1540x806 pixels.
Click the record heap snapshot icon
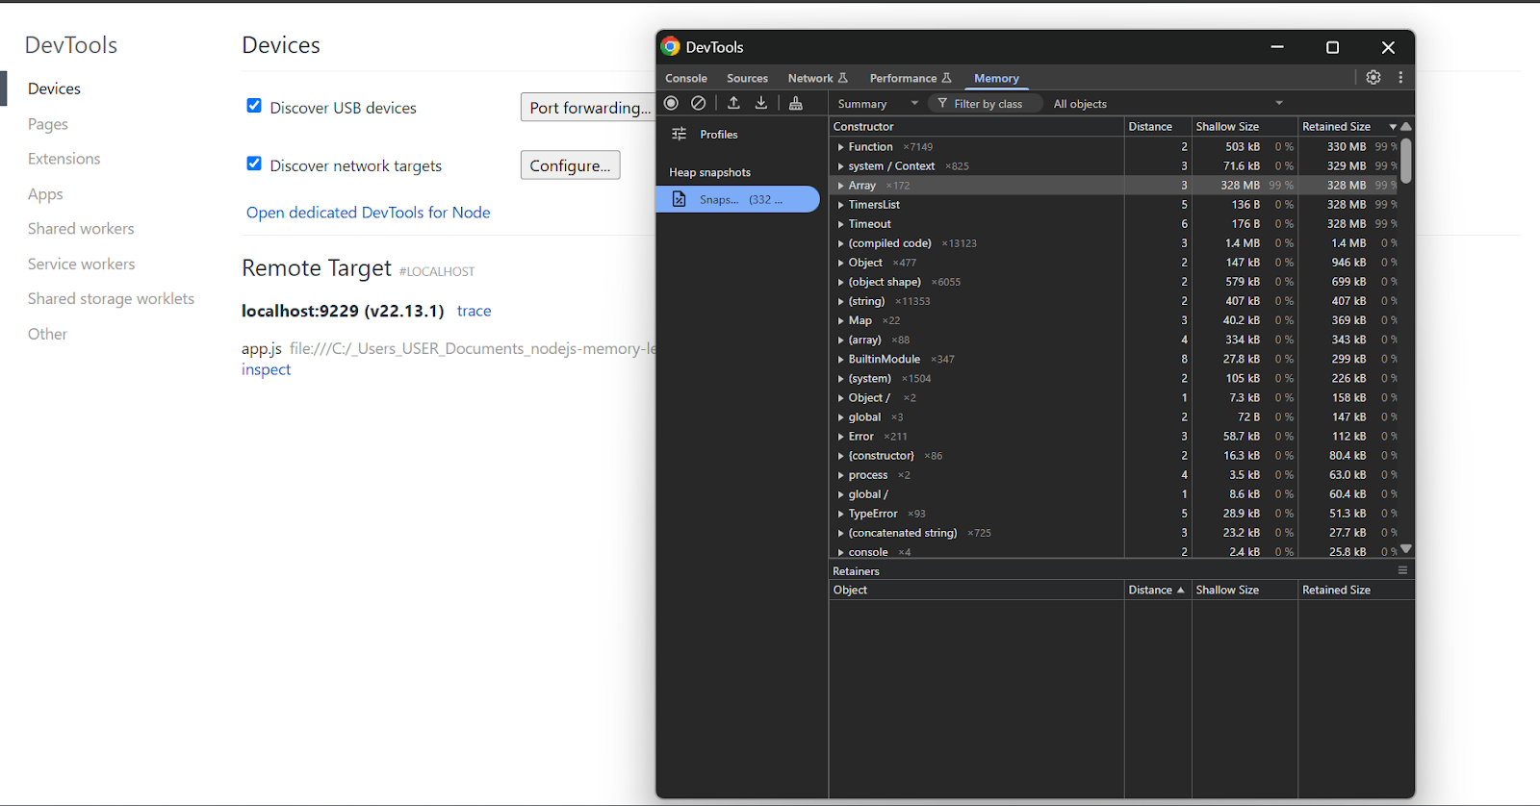click(672, 103)
